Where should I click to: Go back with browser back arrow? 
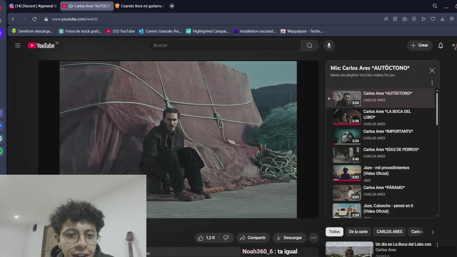(x=13, y=19)
